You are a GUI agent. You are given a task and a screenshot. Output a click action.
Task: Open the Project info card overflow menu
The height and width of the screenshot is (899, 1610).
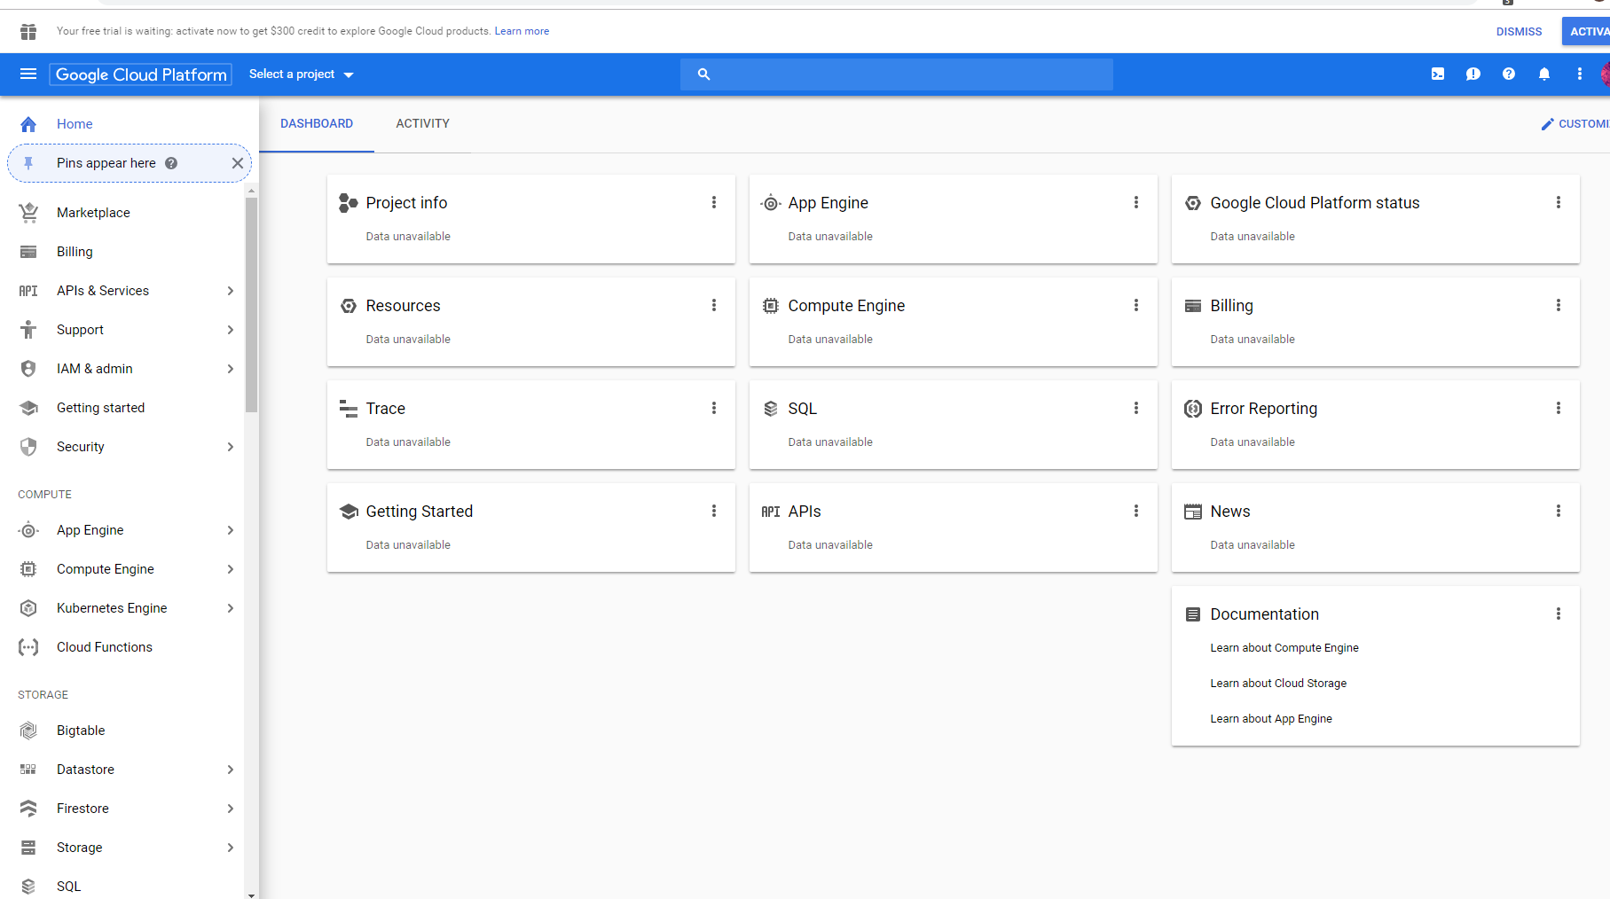714,202
